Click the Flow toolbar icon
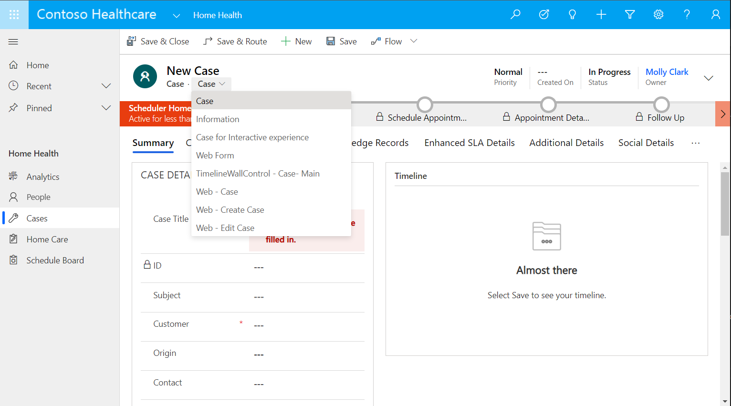Image resolution: width=731 pixels, height=406 pixels. [x=376, y=42]
